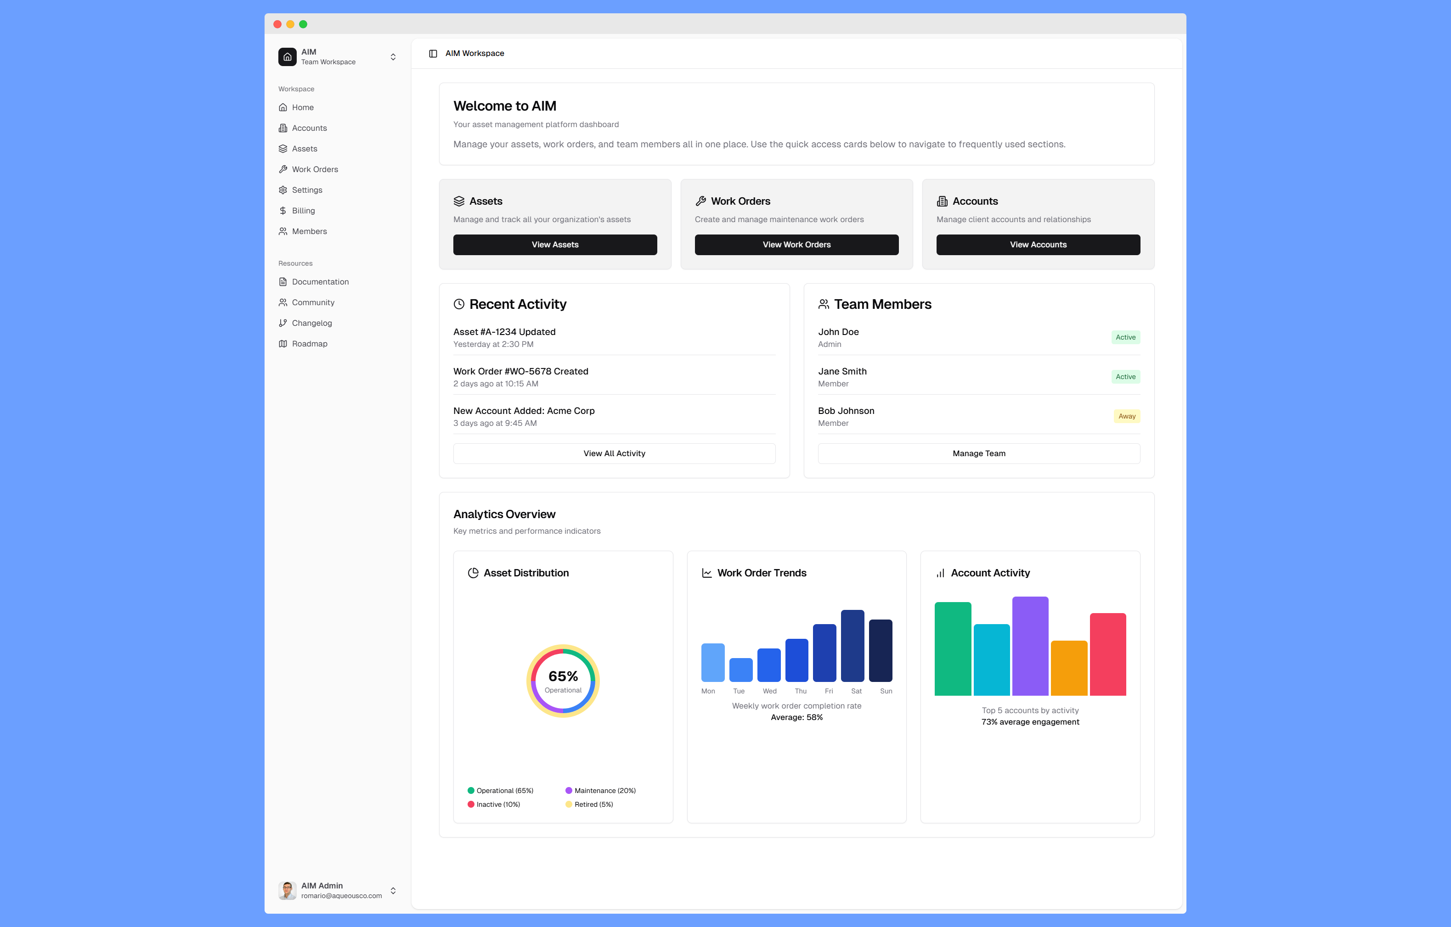Click the AIM Admin avatar photo
Viewport: 1451px width, 927px height.
click(x=288, y=890)
